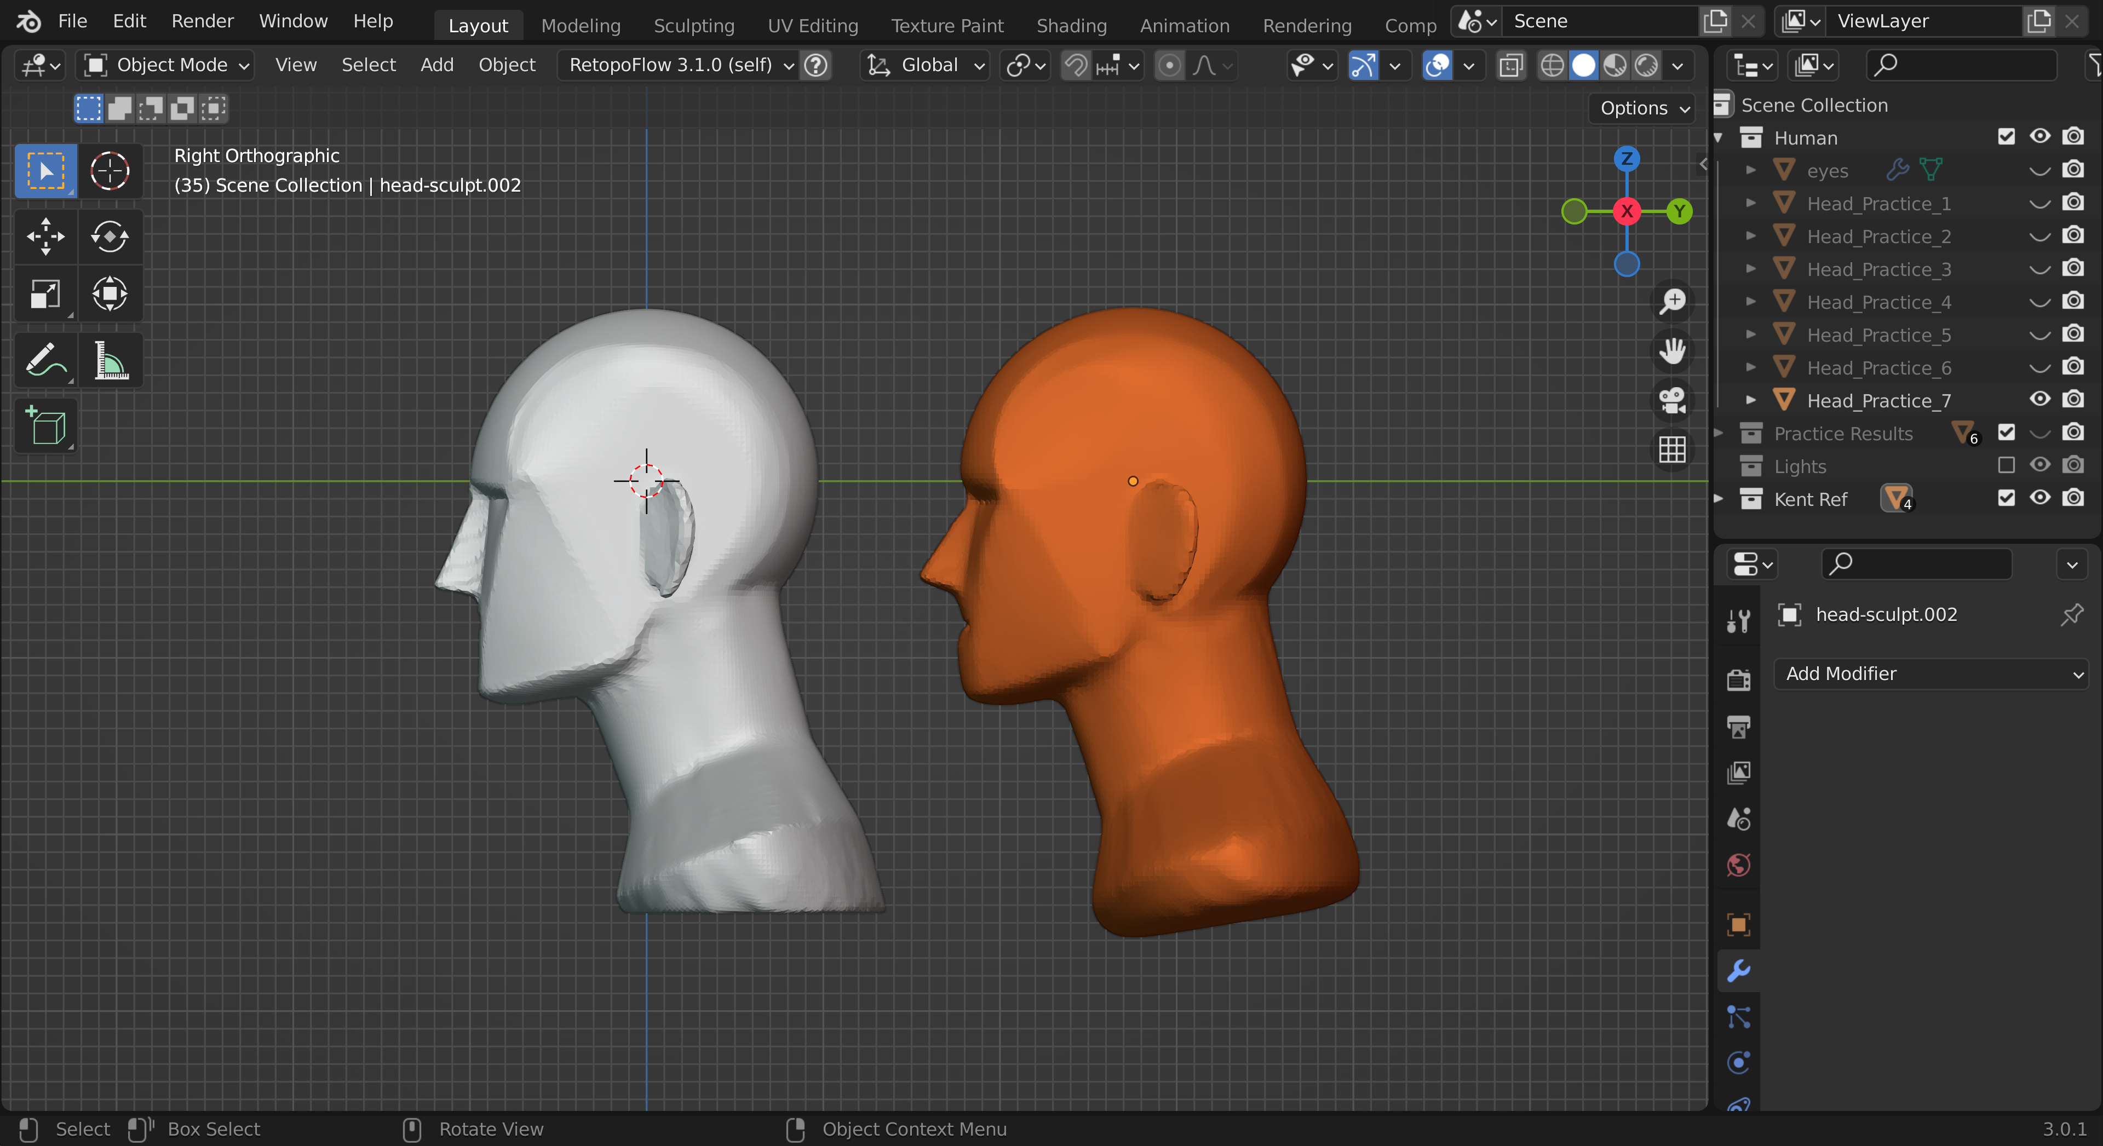Screen dimensions: 2103x1146
Task: Switch to orthographic grid view toggle
Action: point(1672,449)
